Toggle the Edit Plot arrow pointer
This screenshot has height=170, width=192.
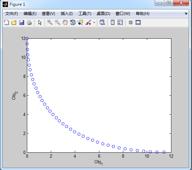(40, 23)
